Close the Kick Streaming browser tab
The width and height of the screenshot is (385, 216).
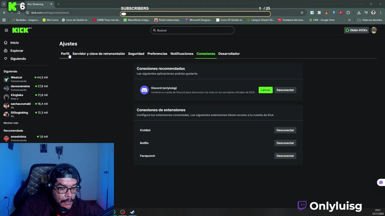click(51, 4)
